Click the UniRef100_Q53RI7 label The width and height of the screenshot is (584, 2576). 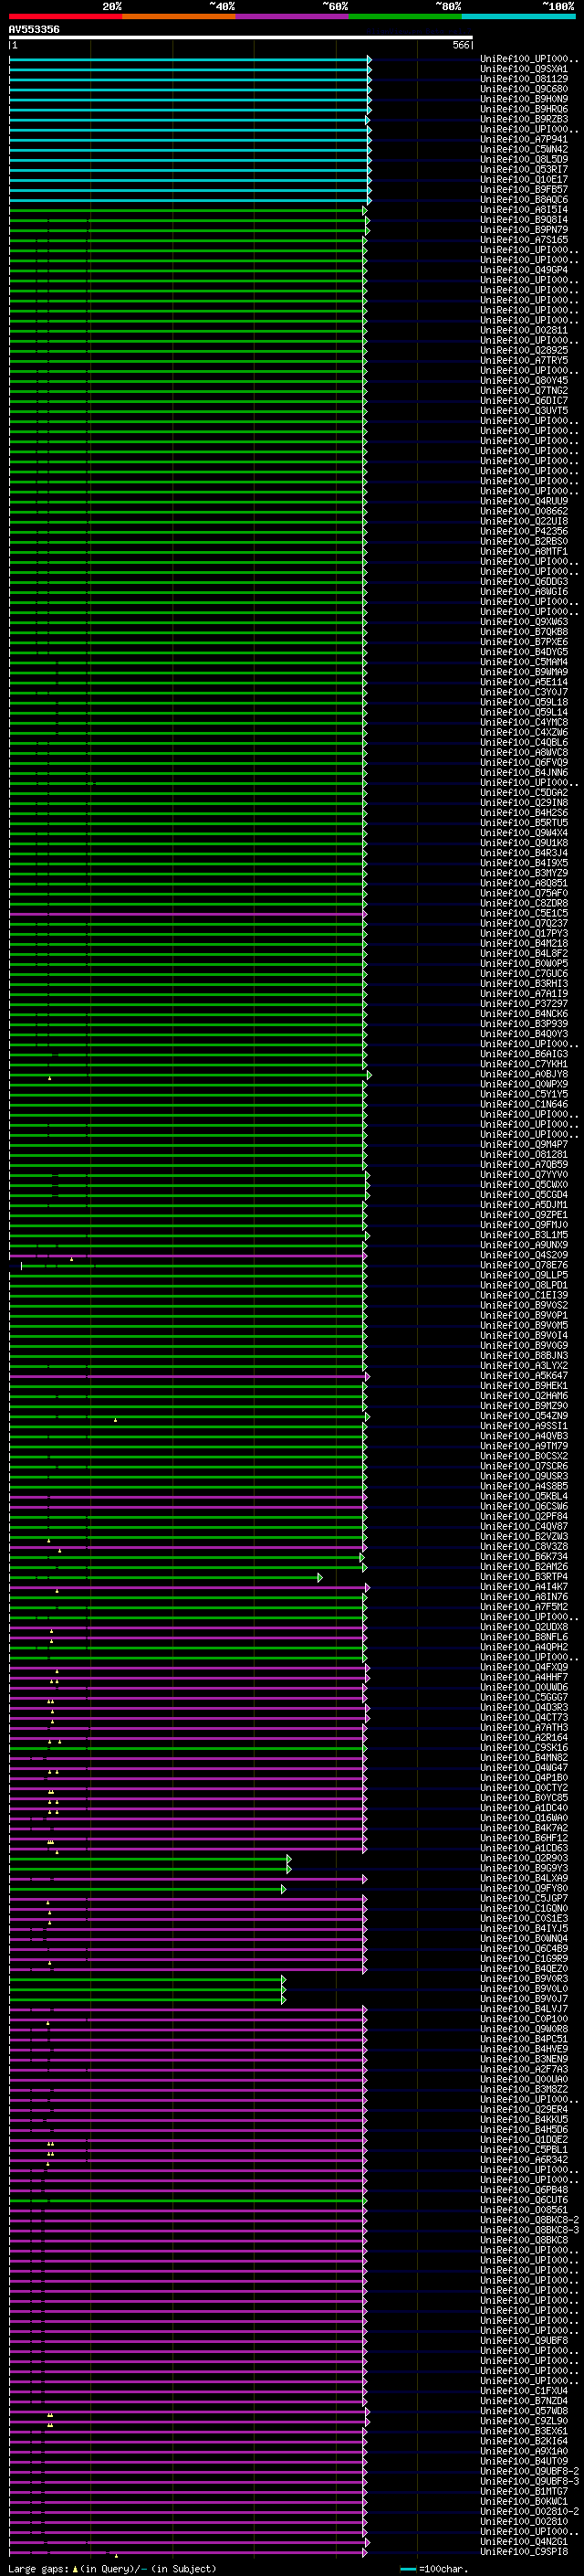524,170
